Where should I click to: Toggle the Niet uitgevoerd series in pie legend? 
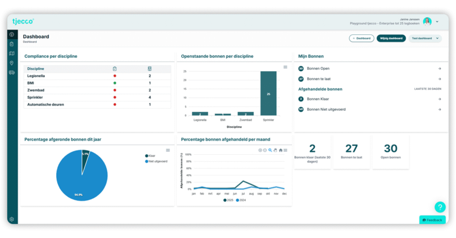pos(156,162)
